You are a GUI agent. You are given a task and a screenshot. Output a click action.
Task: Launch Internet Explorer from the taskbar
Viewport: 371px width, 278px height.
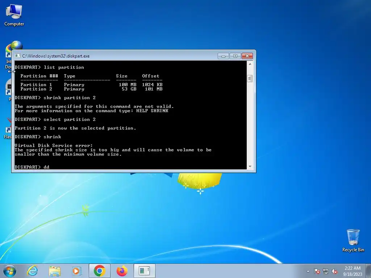click(32, 271)
